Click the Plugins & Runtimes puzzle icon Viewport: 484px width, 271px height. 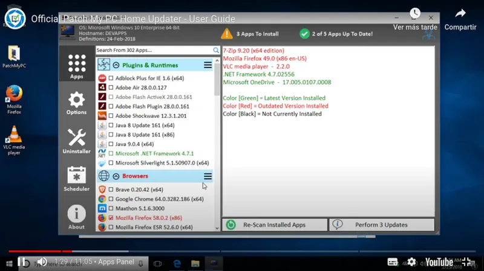[103, 65]
